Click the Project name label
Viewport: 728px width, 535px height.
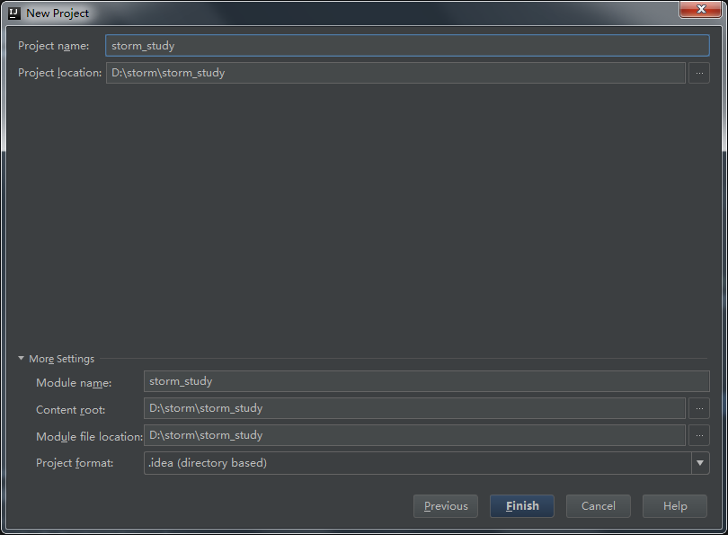[x=53, y=46]
